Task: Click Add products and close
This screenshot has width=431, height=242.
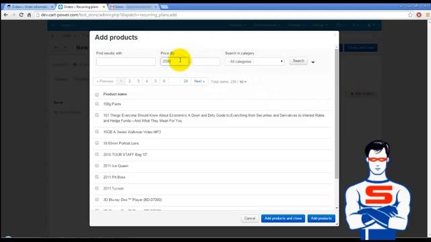Action: pyautogui.click(x=283, y=218)
